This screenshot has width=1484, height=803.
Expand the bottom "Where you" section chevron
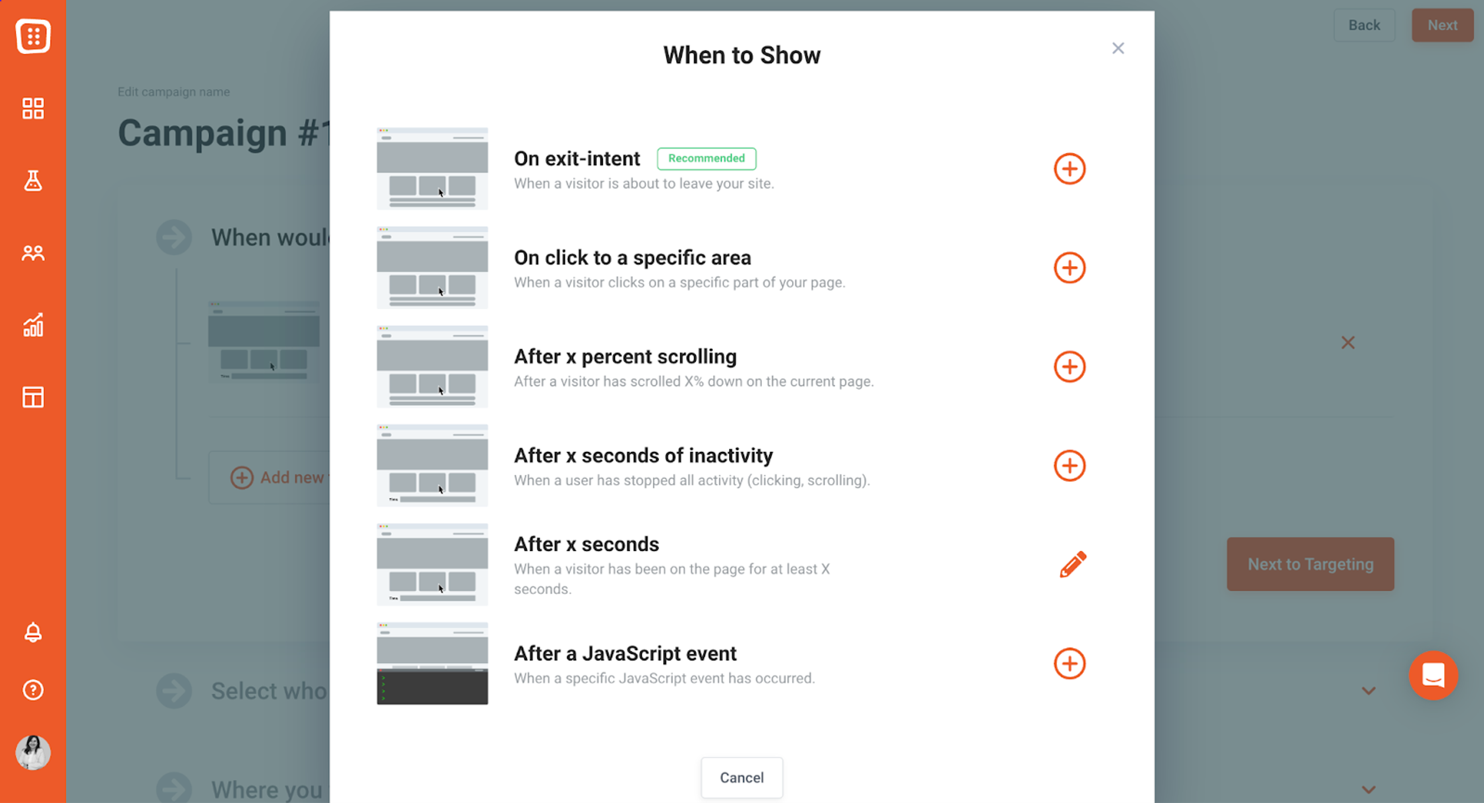pyautogui.click(x=1369, y=790)
